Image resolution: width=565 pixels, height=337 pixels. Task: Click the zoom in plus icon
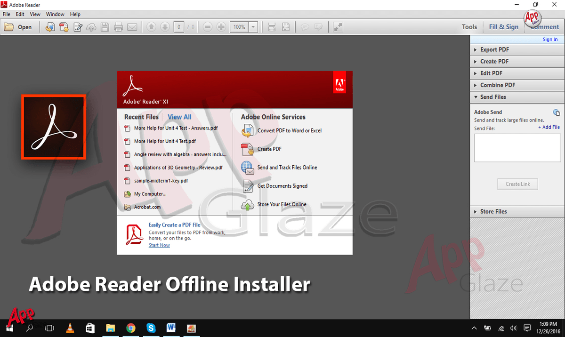tap(221, 27)
